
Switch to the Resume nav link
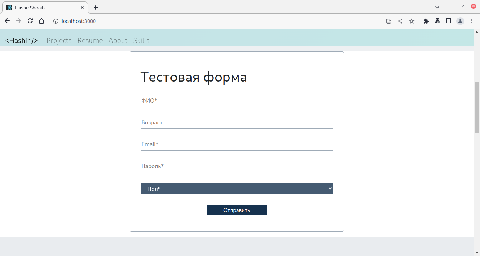(x=90, y=40)
